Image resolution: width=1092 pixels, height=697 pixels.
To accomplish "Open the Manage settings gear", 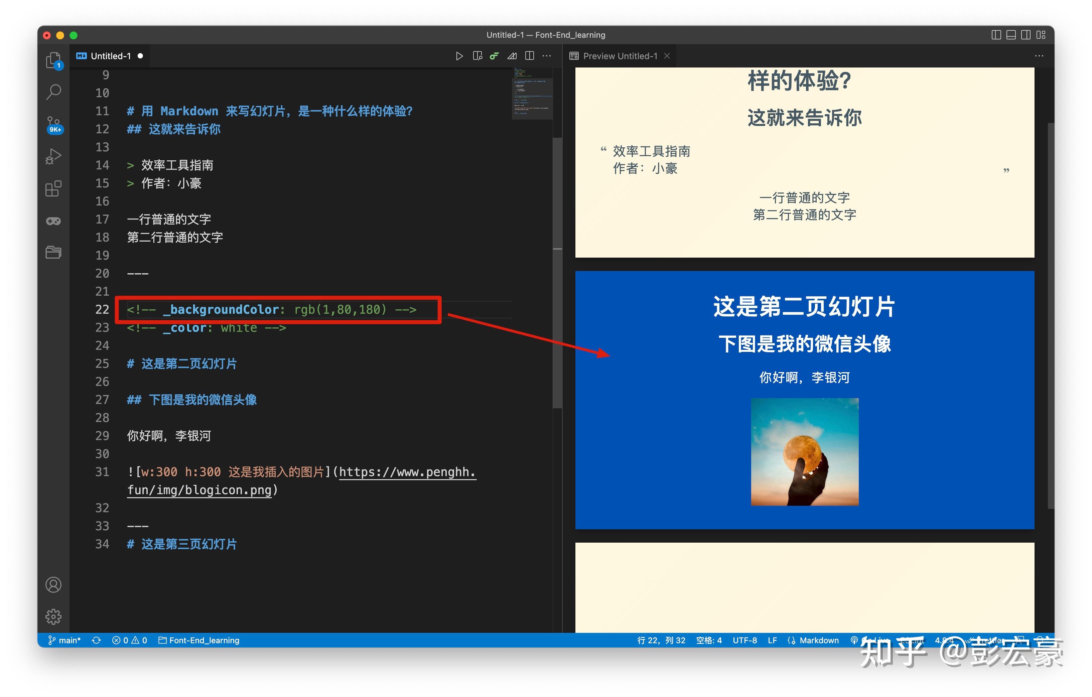I will click(54, 617).
